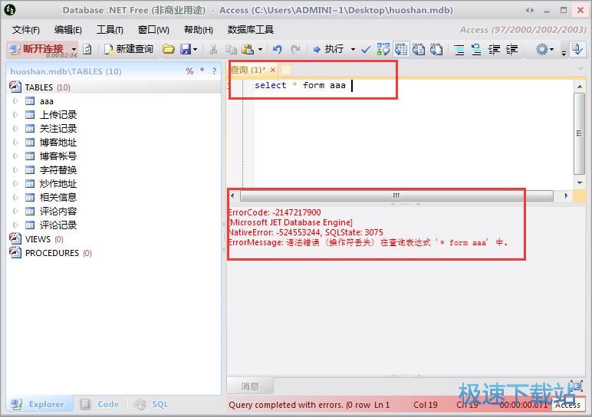This screenshot has width=592, height=417.
Task: Click the toolbar overflow arrow
Action: tap(564, 53)
